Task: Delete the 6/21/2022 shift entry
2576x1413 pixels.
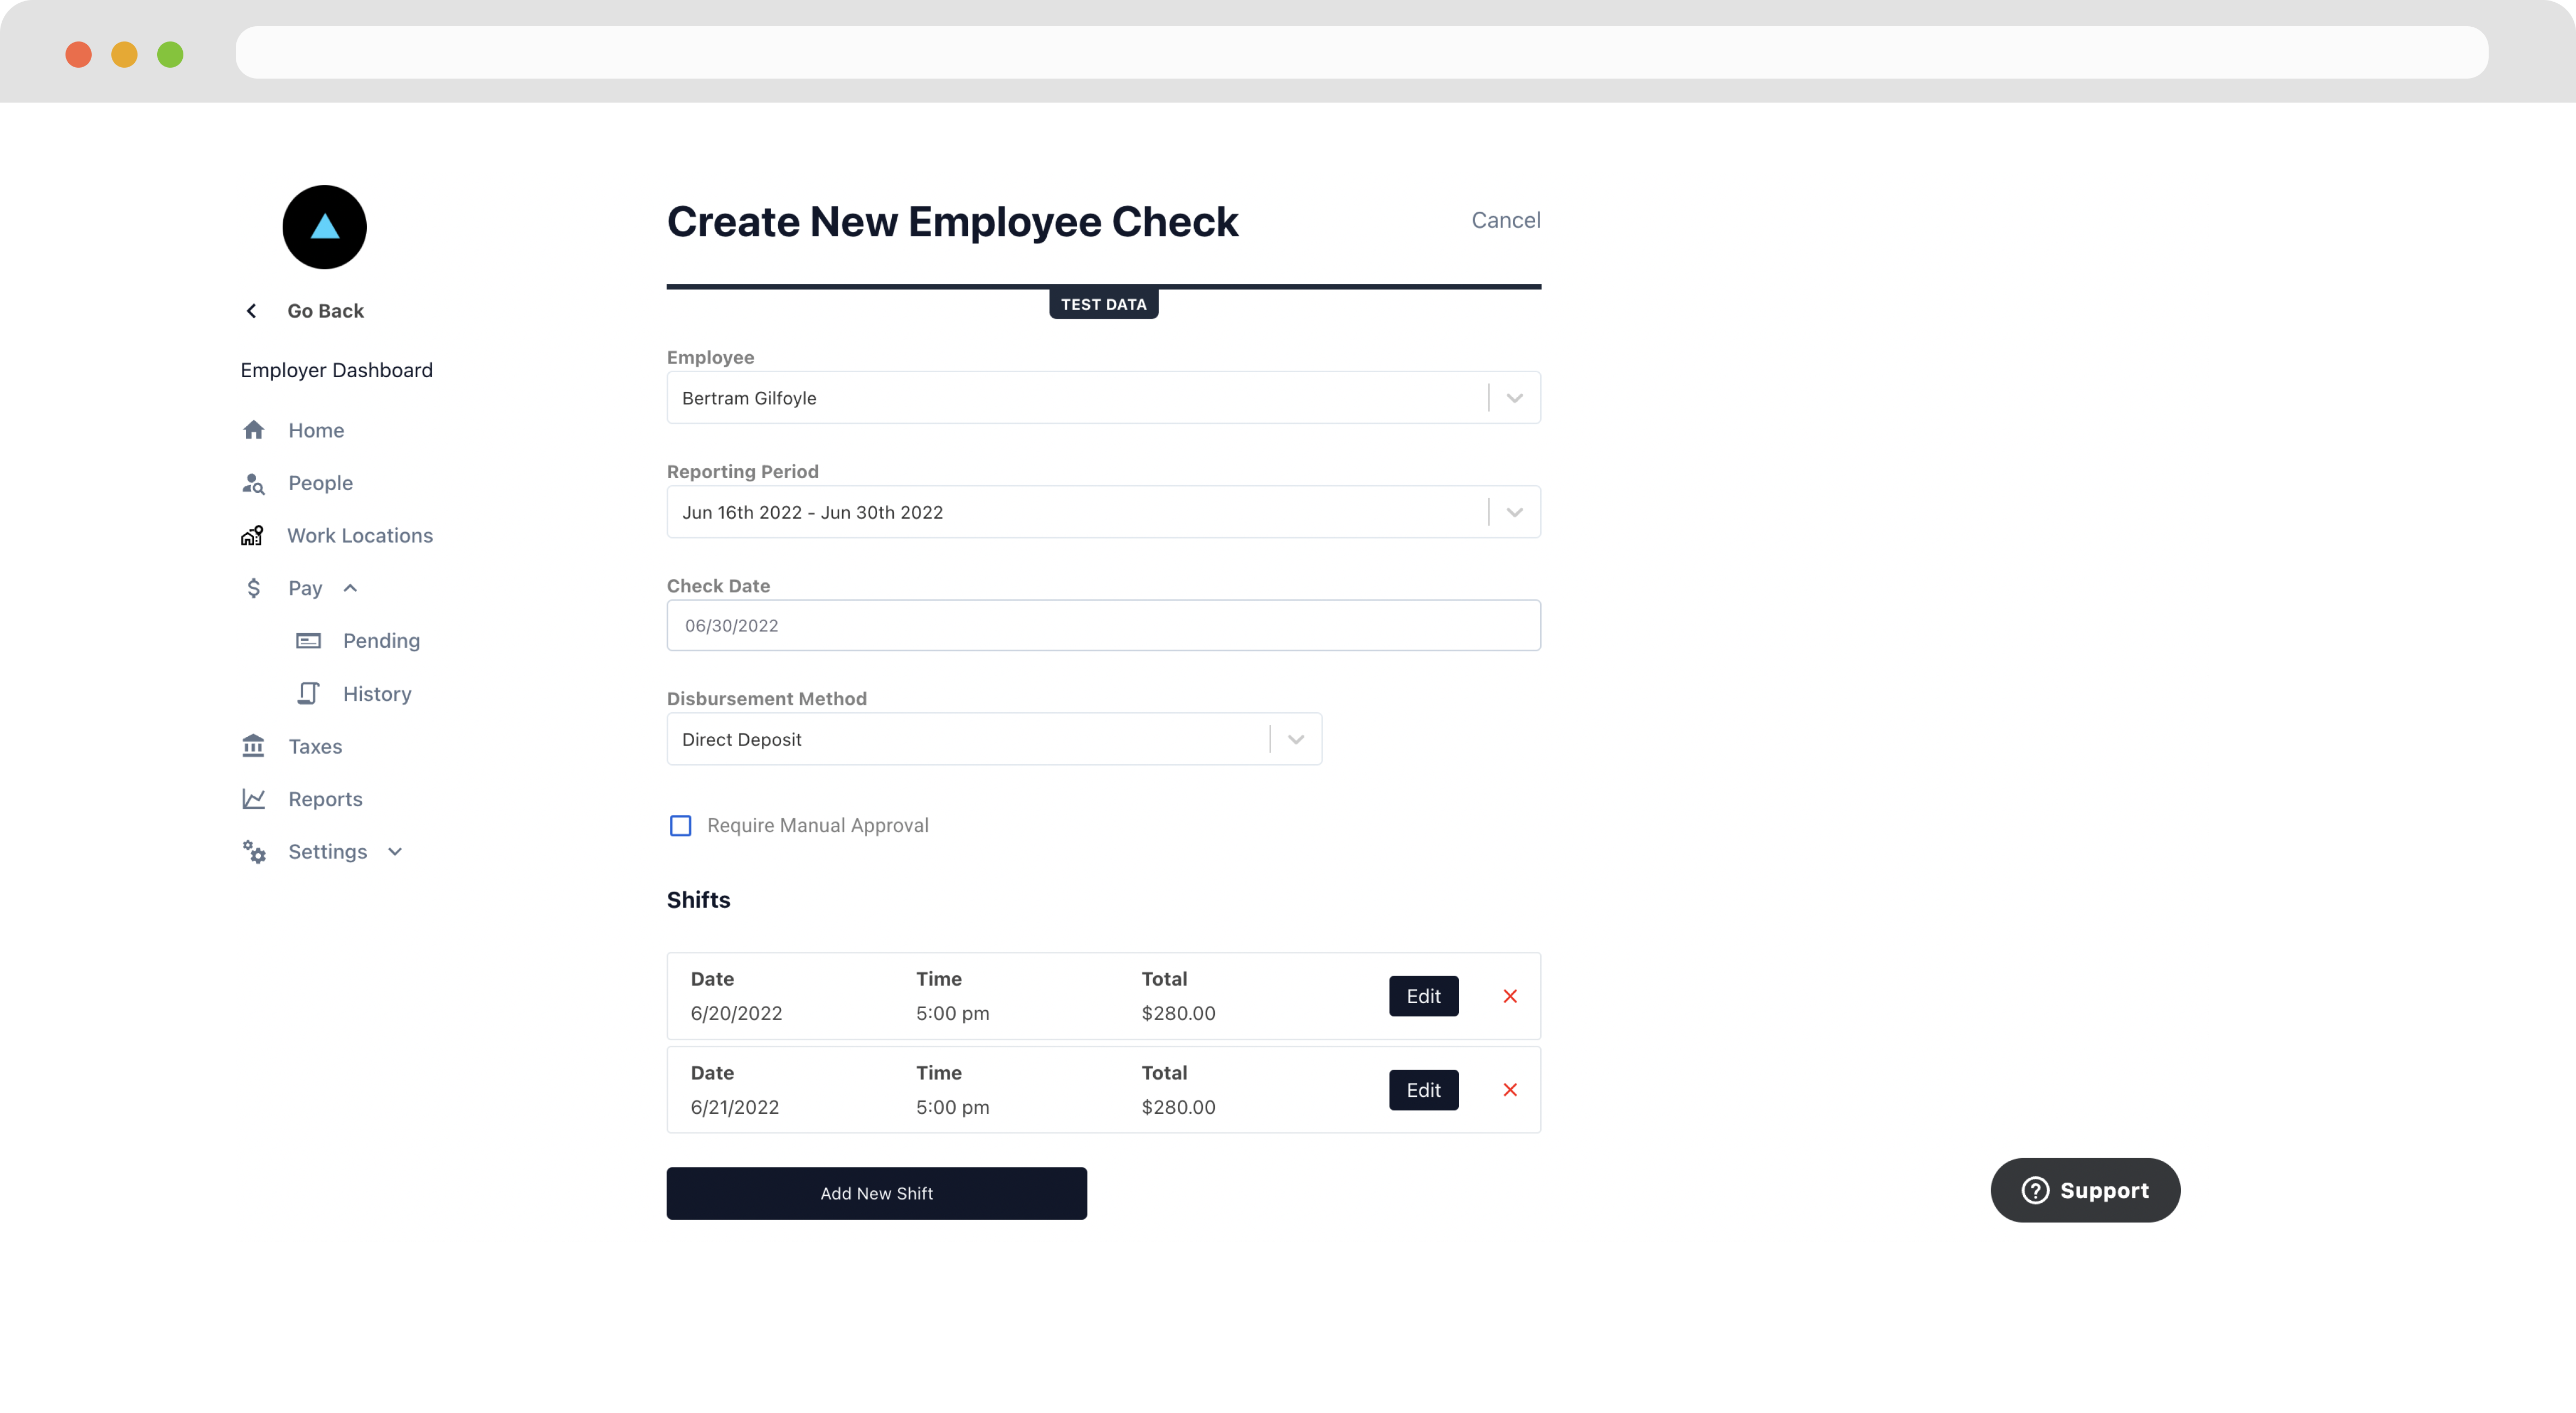Action: 1510,1090
